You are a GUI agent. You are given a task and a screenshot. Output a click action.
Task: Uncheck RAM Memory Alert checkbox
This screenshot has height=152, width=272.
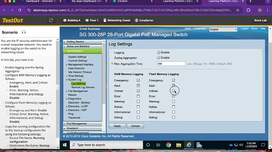138,86
